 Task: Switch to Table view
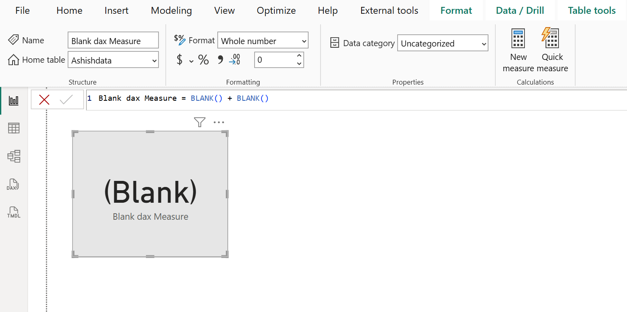[x=13, y=128]
